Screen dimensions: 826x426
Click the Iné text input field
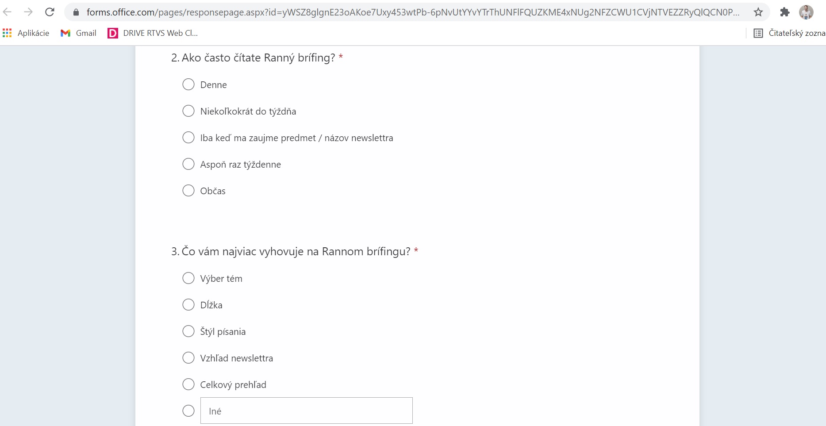click(x=306, y=411)
